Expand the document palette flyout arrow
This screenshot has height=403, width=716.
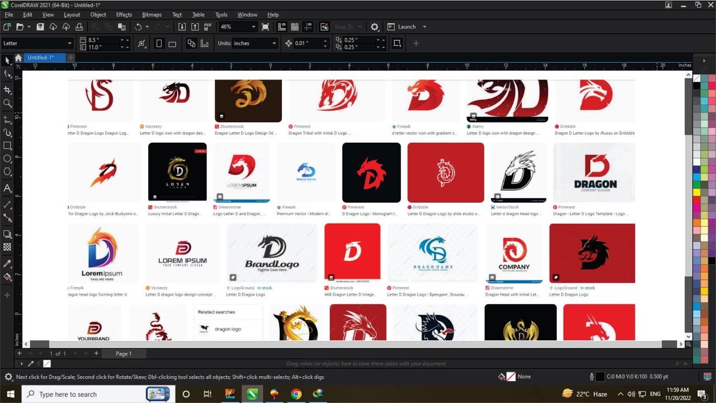point(22,364)
